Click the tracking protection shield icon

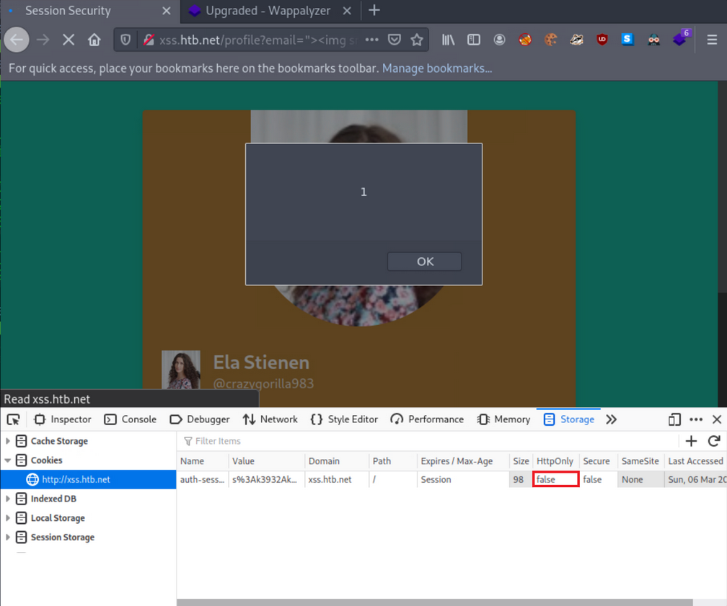tap(125, 39)
